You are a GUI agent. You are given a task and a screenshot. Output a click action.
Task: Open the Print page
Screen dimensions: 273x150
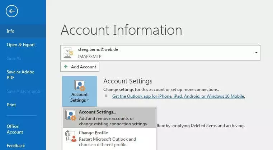pos(11,105)
